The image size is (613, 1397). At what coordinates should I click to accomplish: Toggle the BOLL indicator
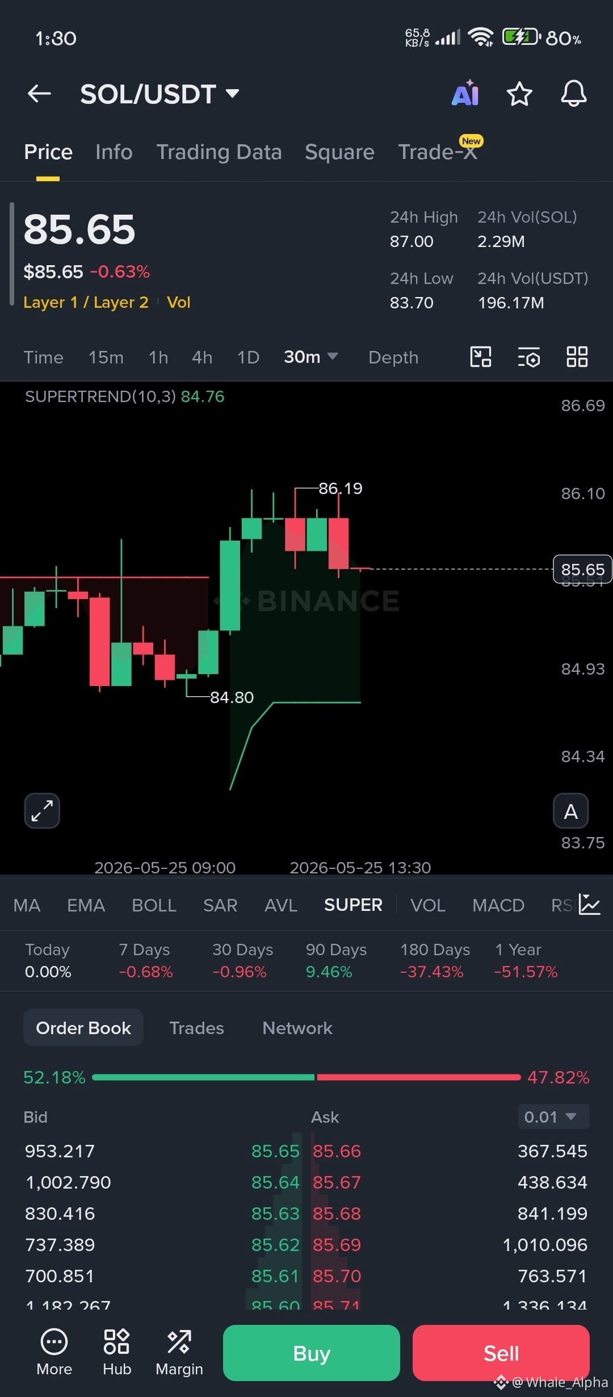[x=154, y=905]
